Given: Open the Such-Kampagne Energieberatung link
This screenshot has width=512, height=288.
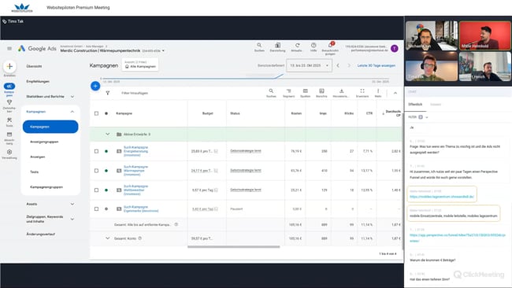Looking at the screenshot, I should click(135, 151).
